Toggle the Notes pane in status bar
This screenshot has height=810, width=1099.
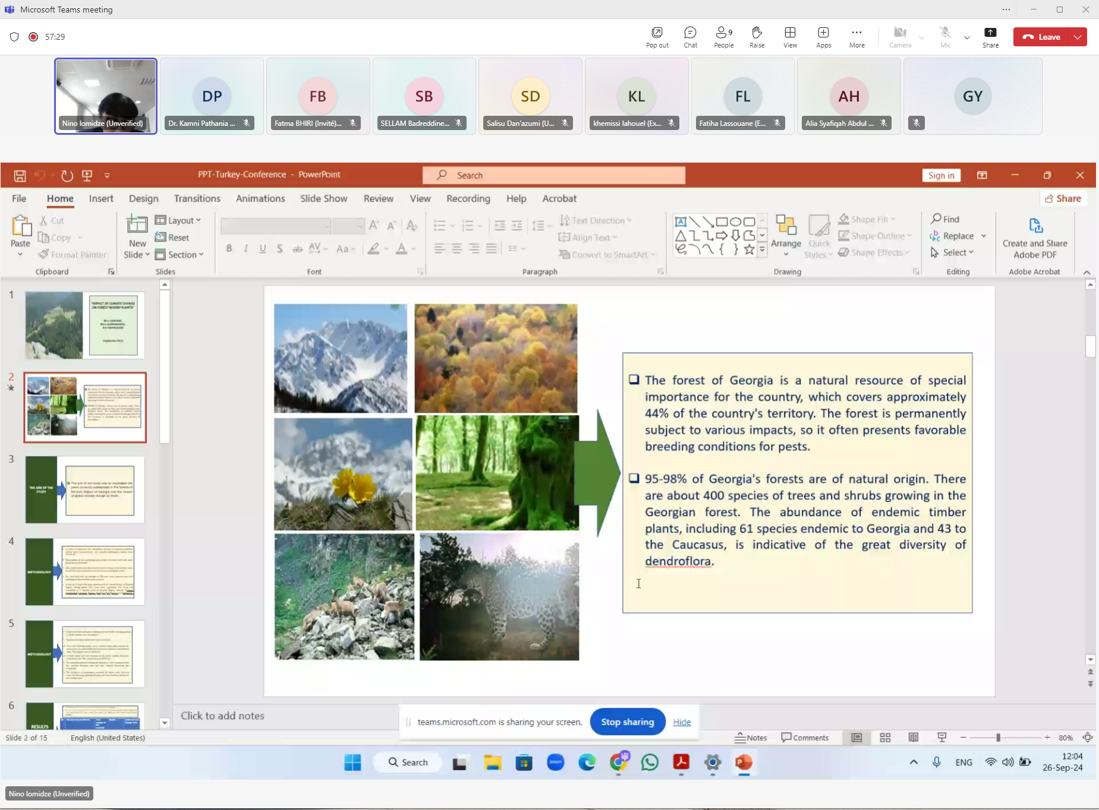(x=751, y=738)
